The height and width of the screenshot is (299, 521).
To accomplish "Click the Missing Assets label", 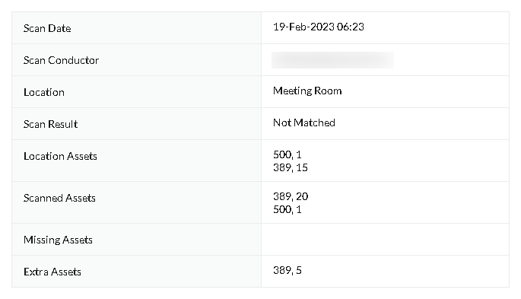I will tap(58, 240).
